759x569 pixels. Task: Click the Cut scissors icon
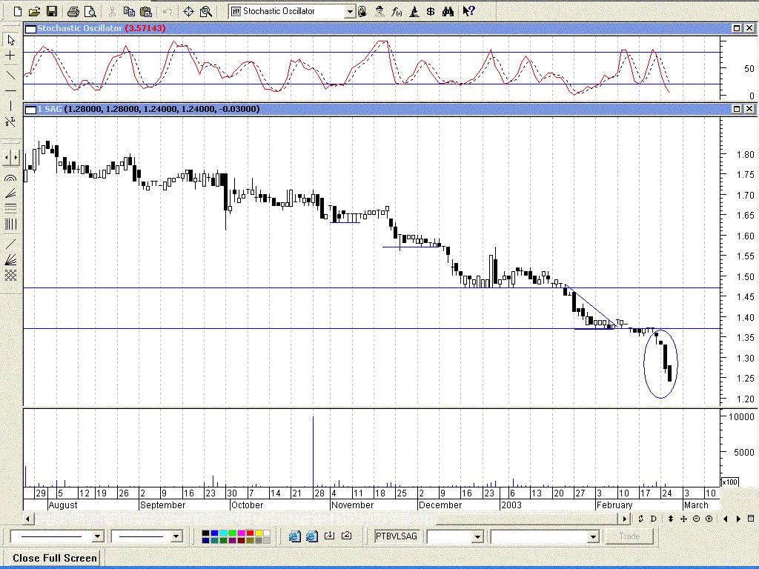[112, 11]
